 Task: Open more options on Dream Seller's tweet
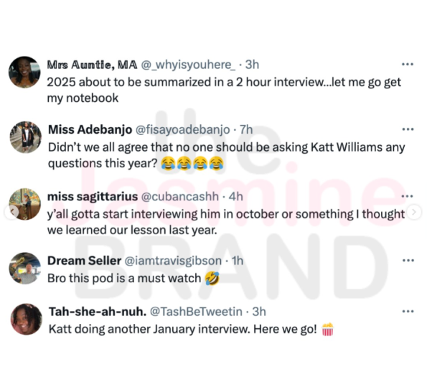click(x=408, y=261)
